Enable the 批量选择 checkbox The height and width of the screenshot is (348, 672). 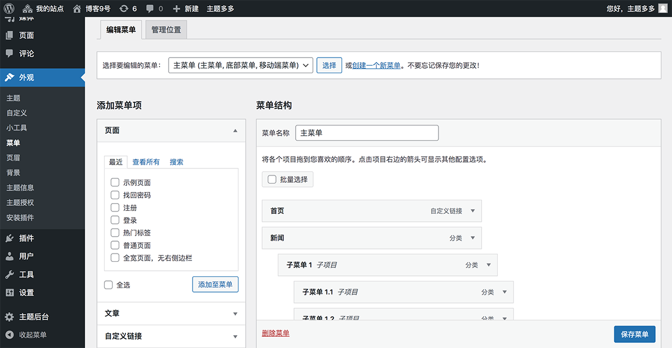click(272, 180)
